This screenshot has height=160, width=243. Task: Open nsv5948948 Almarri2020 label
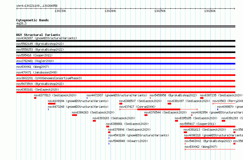pos(128,141)
